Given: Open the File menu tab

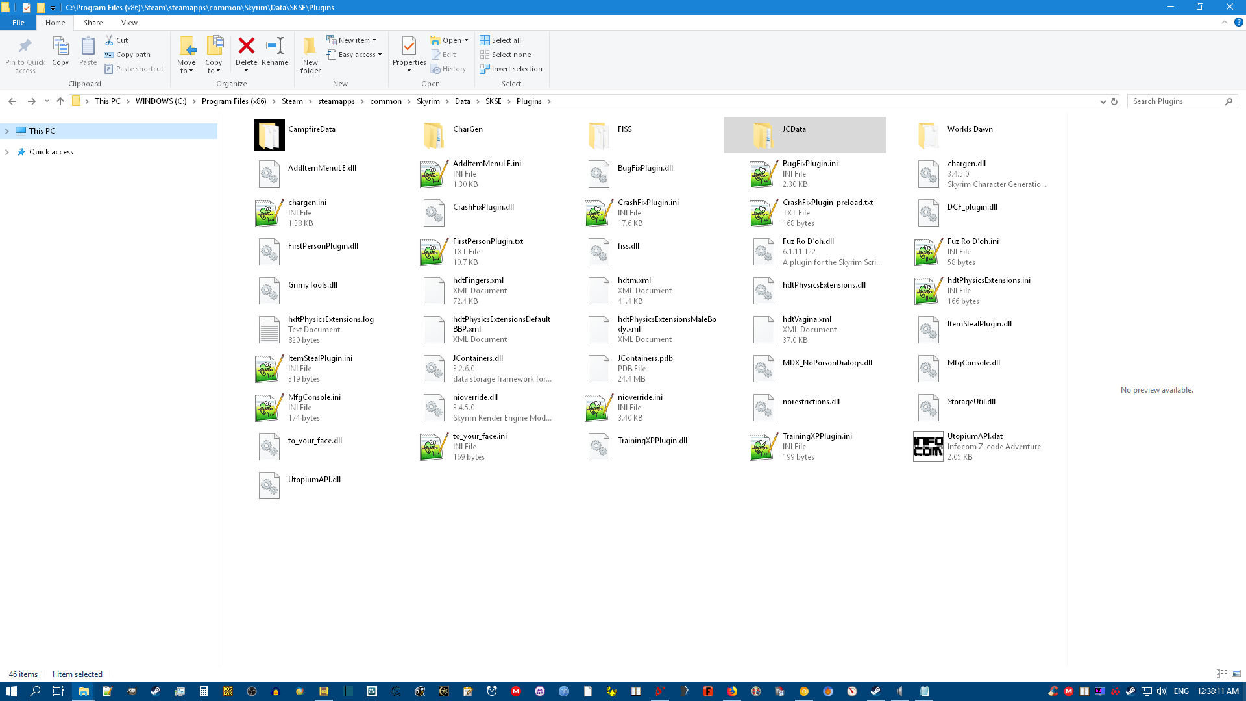Looking at the screenshot, I should pos(18,23).
